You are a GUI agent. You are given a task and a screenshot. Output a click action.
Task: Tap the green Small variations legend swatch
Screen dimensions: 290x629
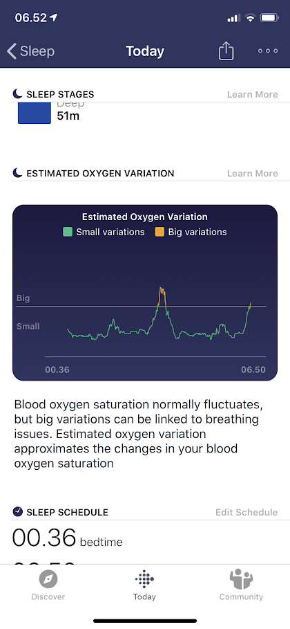(68, 232)
